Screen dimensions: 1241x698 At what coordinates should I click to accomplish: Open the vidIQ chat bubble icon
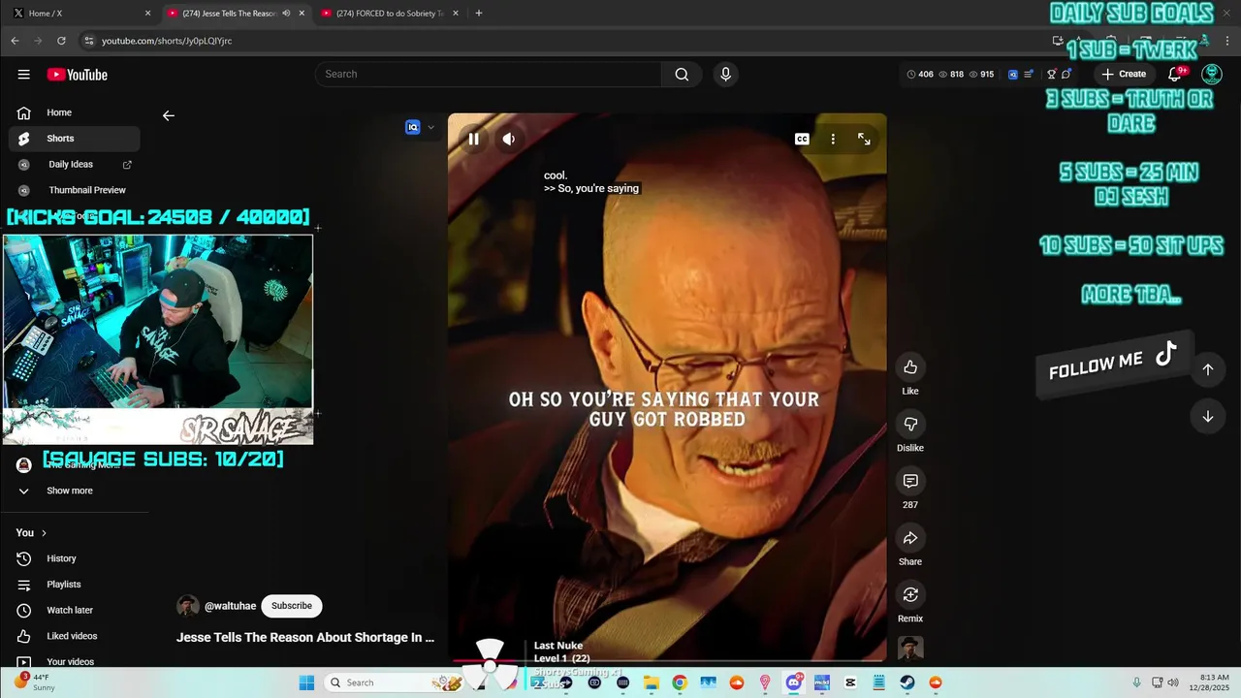point(1066,75)
